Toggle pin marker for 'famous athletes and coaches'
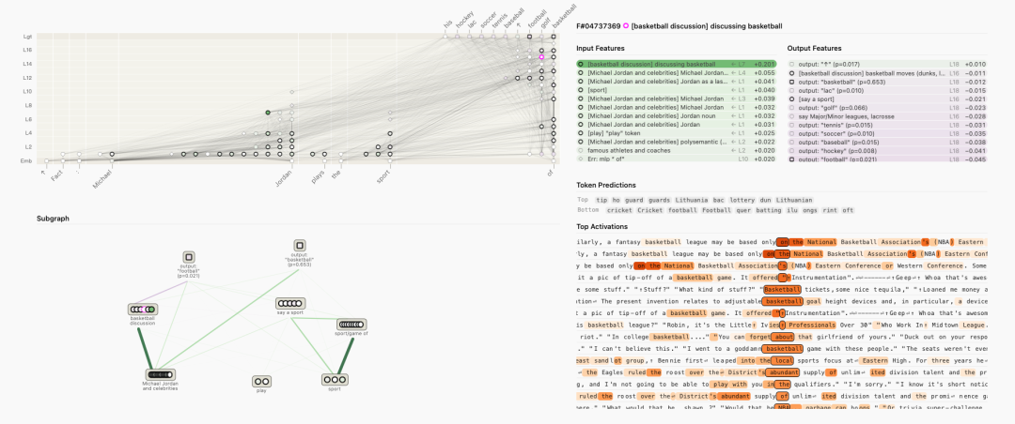 point(582,150)
